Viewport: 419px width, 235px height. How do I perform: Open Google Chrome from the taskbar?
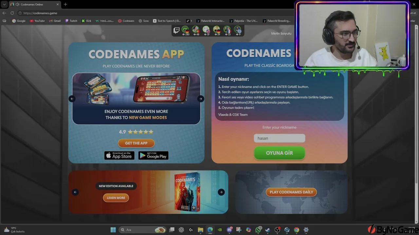coord(297,230)
